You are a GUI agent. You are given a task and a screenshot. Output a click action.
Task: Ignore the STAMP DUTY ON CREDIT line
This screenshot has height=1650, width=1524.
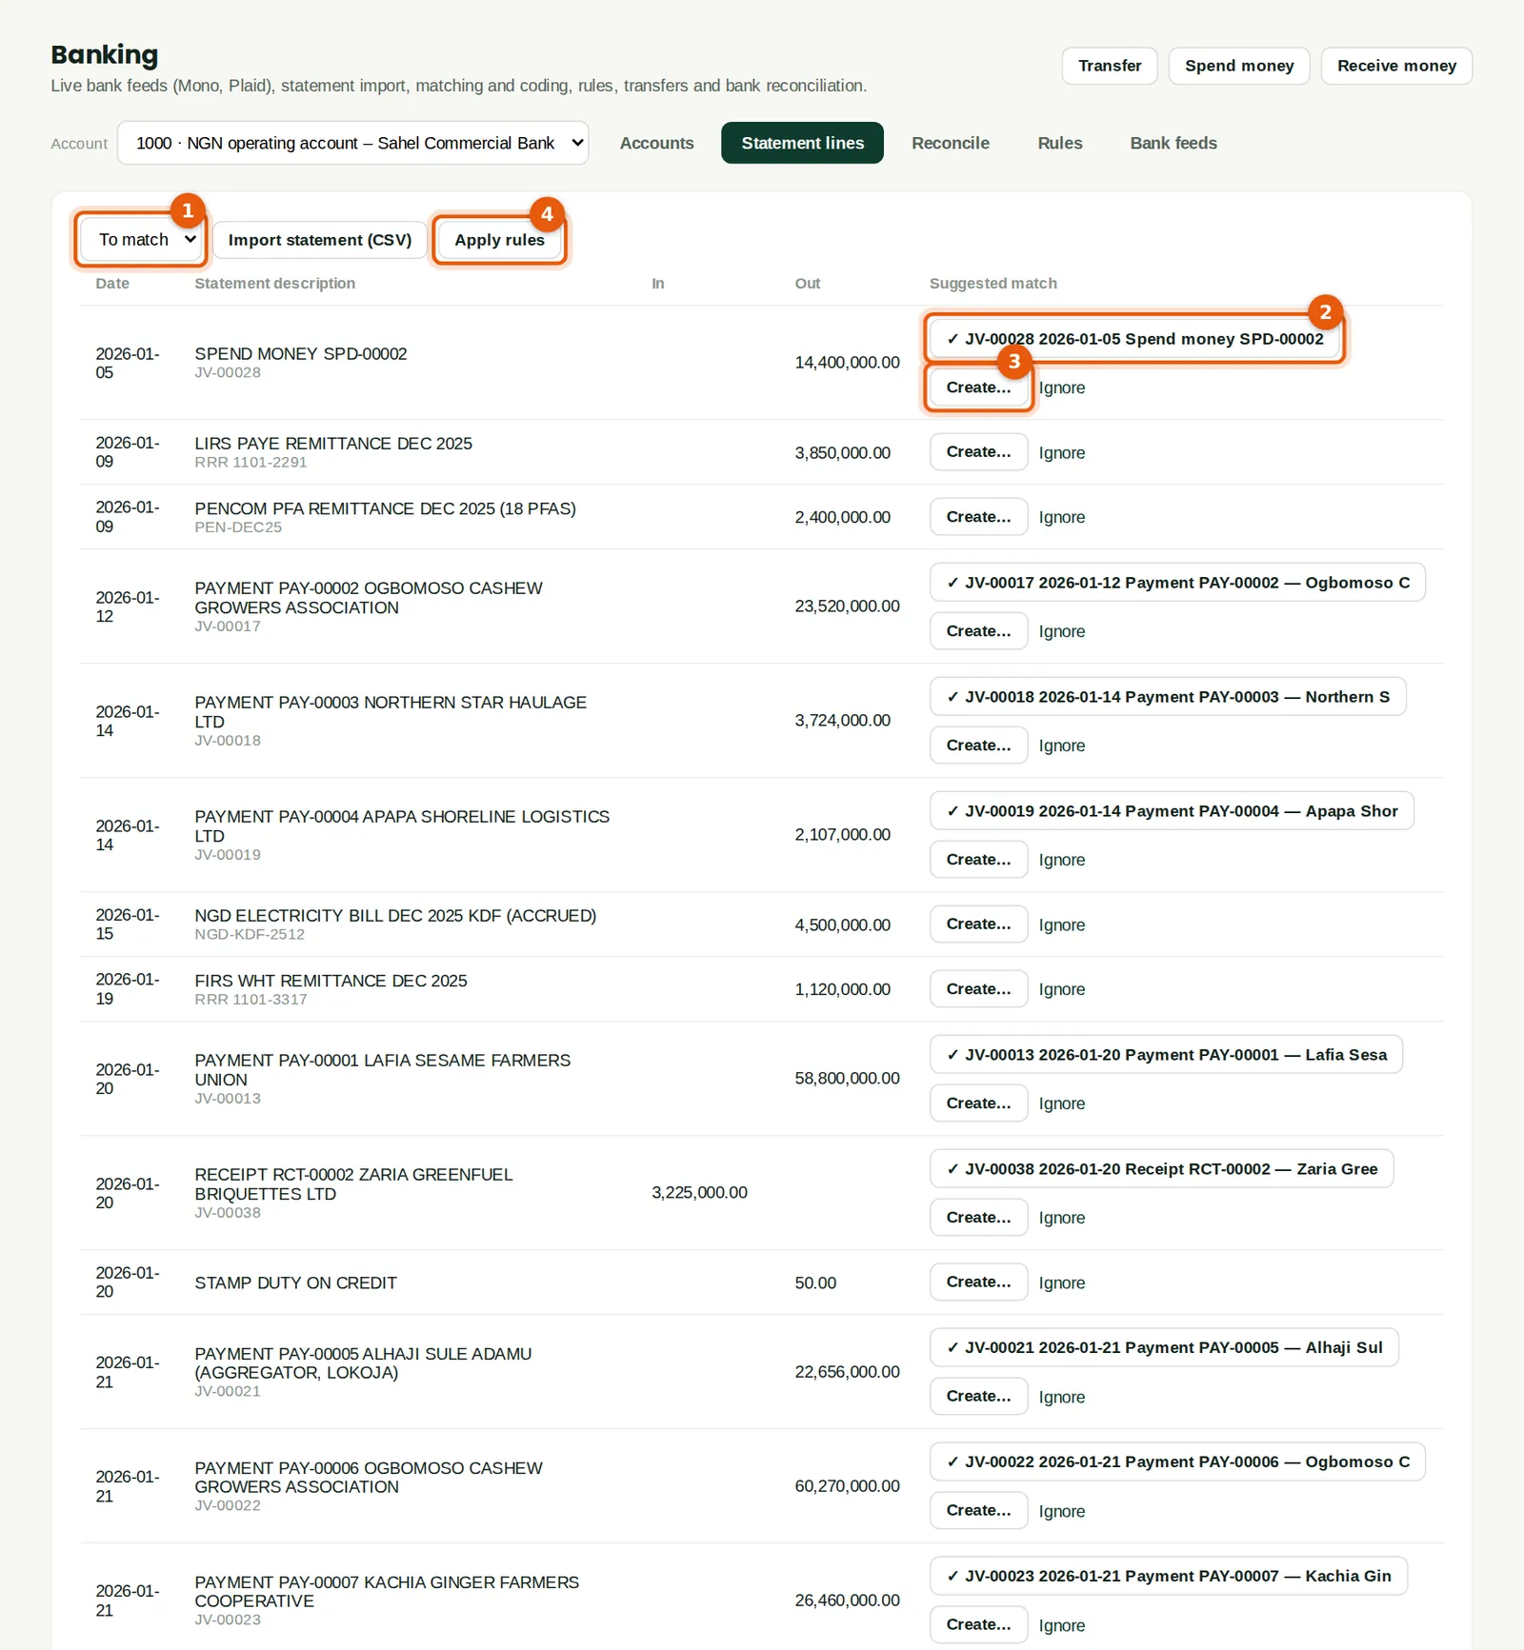1061,1283
